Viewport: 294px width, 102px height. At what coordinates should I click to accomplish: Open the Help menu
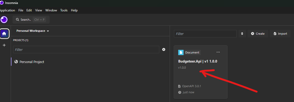[74, 10]
